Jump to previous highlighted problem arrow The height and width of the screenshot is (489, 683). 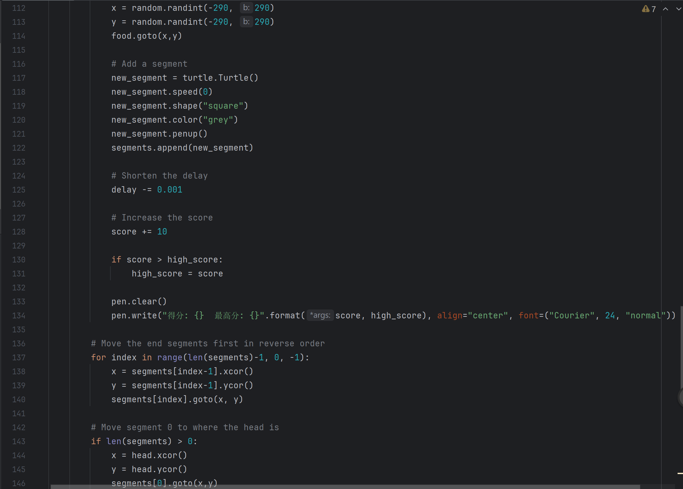pos(665,9)
